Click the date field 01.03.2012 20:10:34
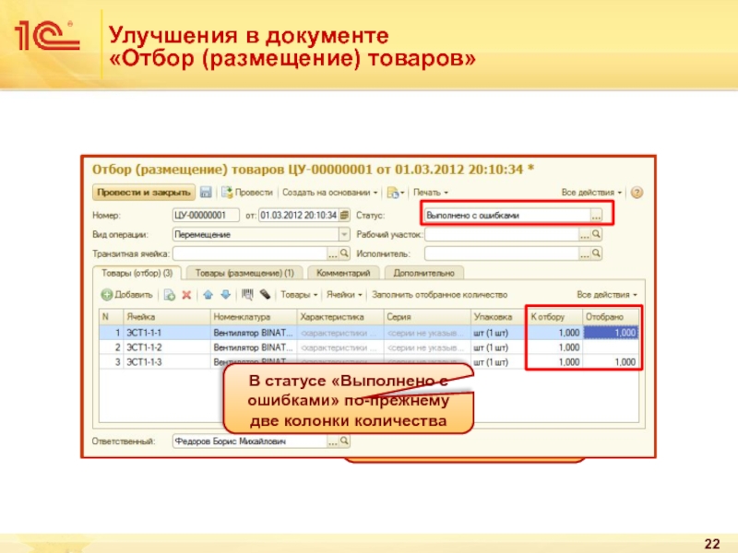Image resolution: width=738 pixels, height=553 pixels. pos(298,216)
